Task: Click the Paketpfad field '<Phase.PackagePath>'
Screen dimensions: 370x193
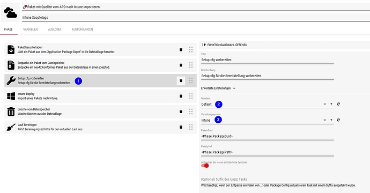Action: click(268, 152)
